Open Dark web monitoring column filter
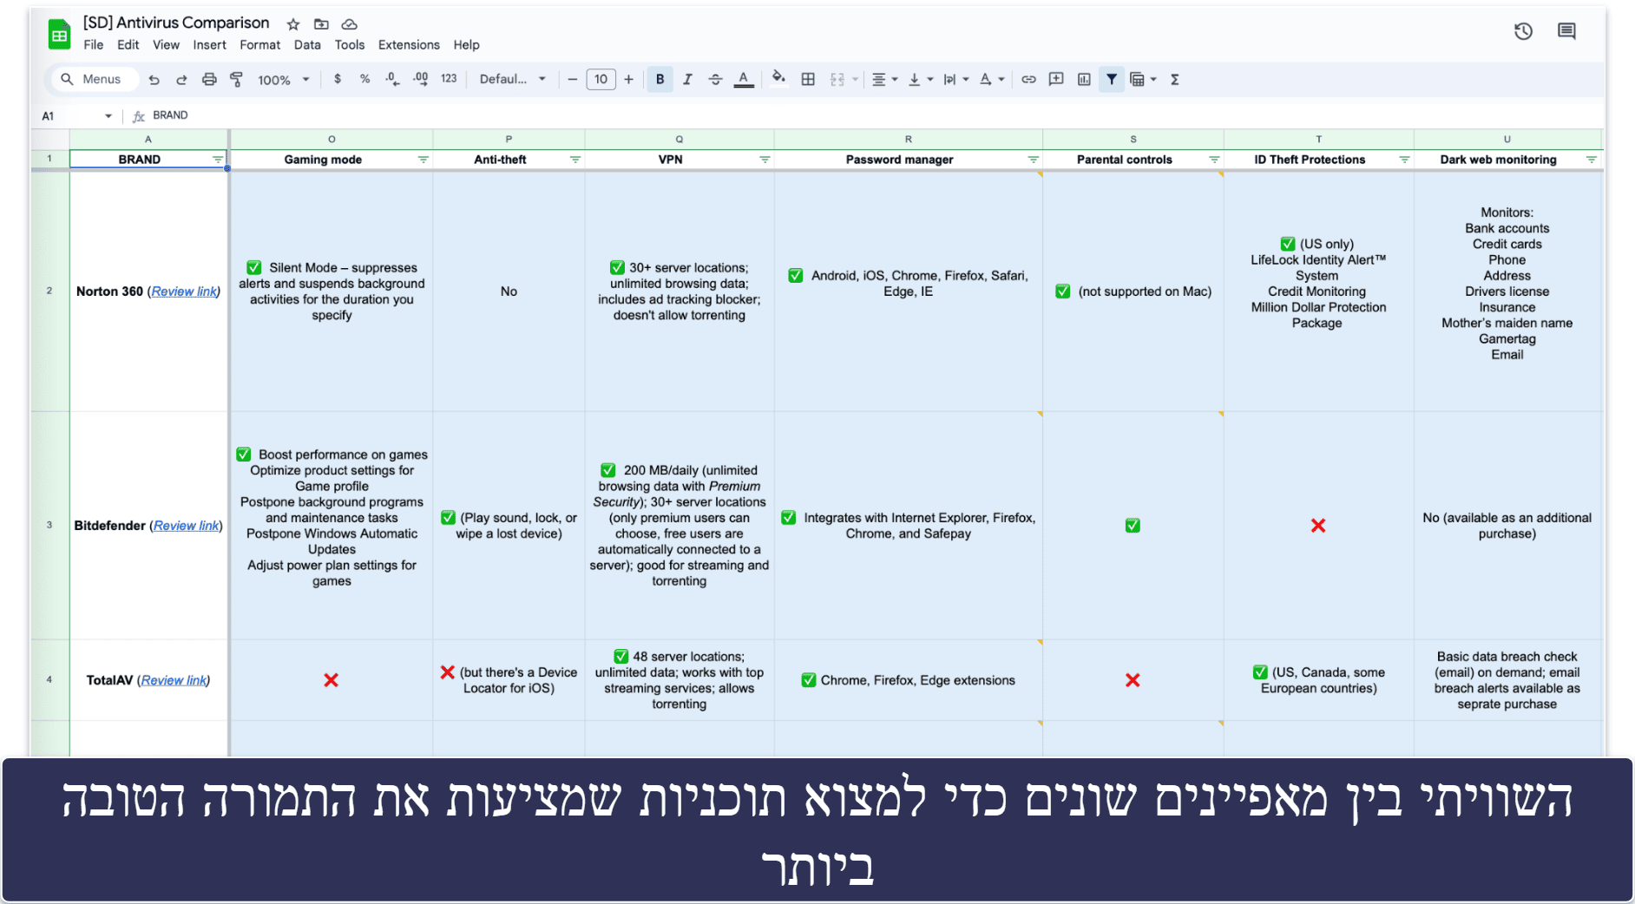The height and width of the screenshot is (904, 1635). [1592, 160]
